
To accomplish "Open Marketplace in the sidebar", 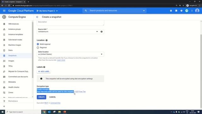I will point(13,101).
